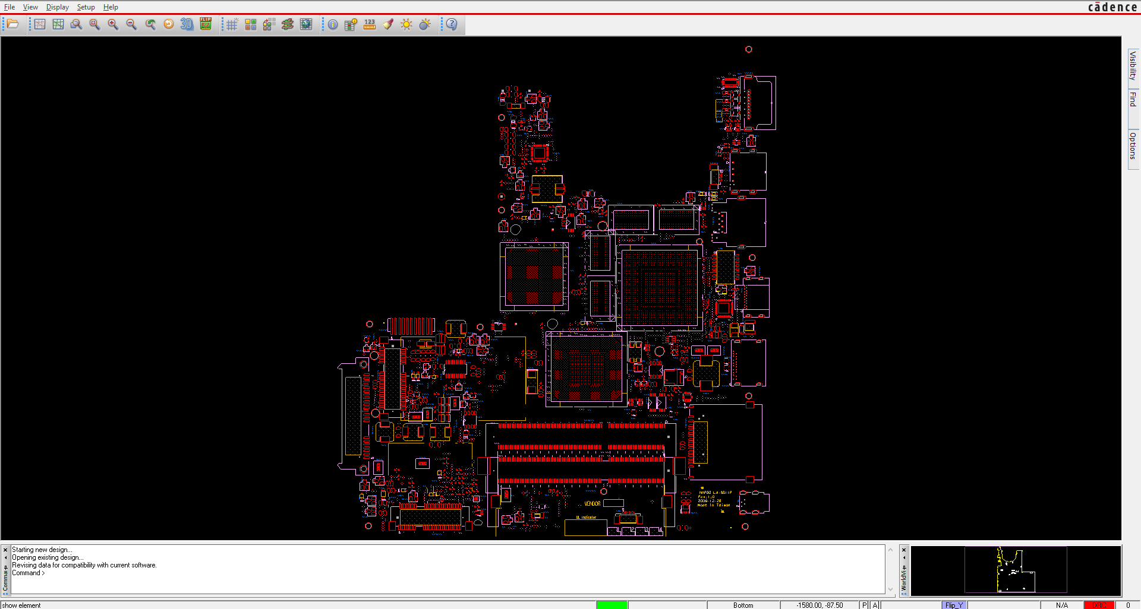The image size is (1141, 609).
Task: Click the P button in status bar
Action: pos(865,605)
